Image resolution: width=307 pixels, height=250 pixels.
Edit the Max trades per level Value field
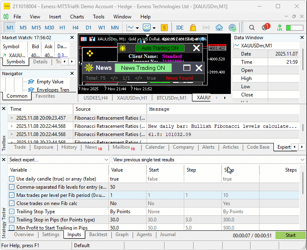pos(126,195)
